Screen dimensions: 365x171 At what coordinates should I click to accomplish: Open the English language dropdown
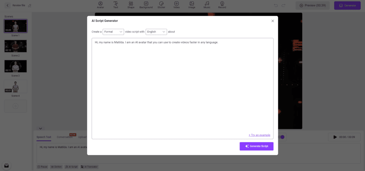(156, 32)
